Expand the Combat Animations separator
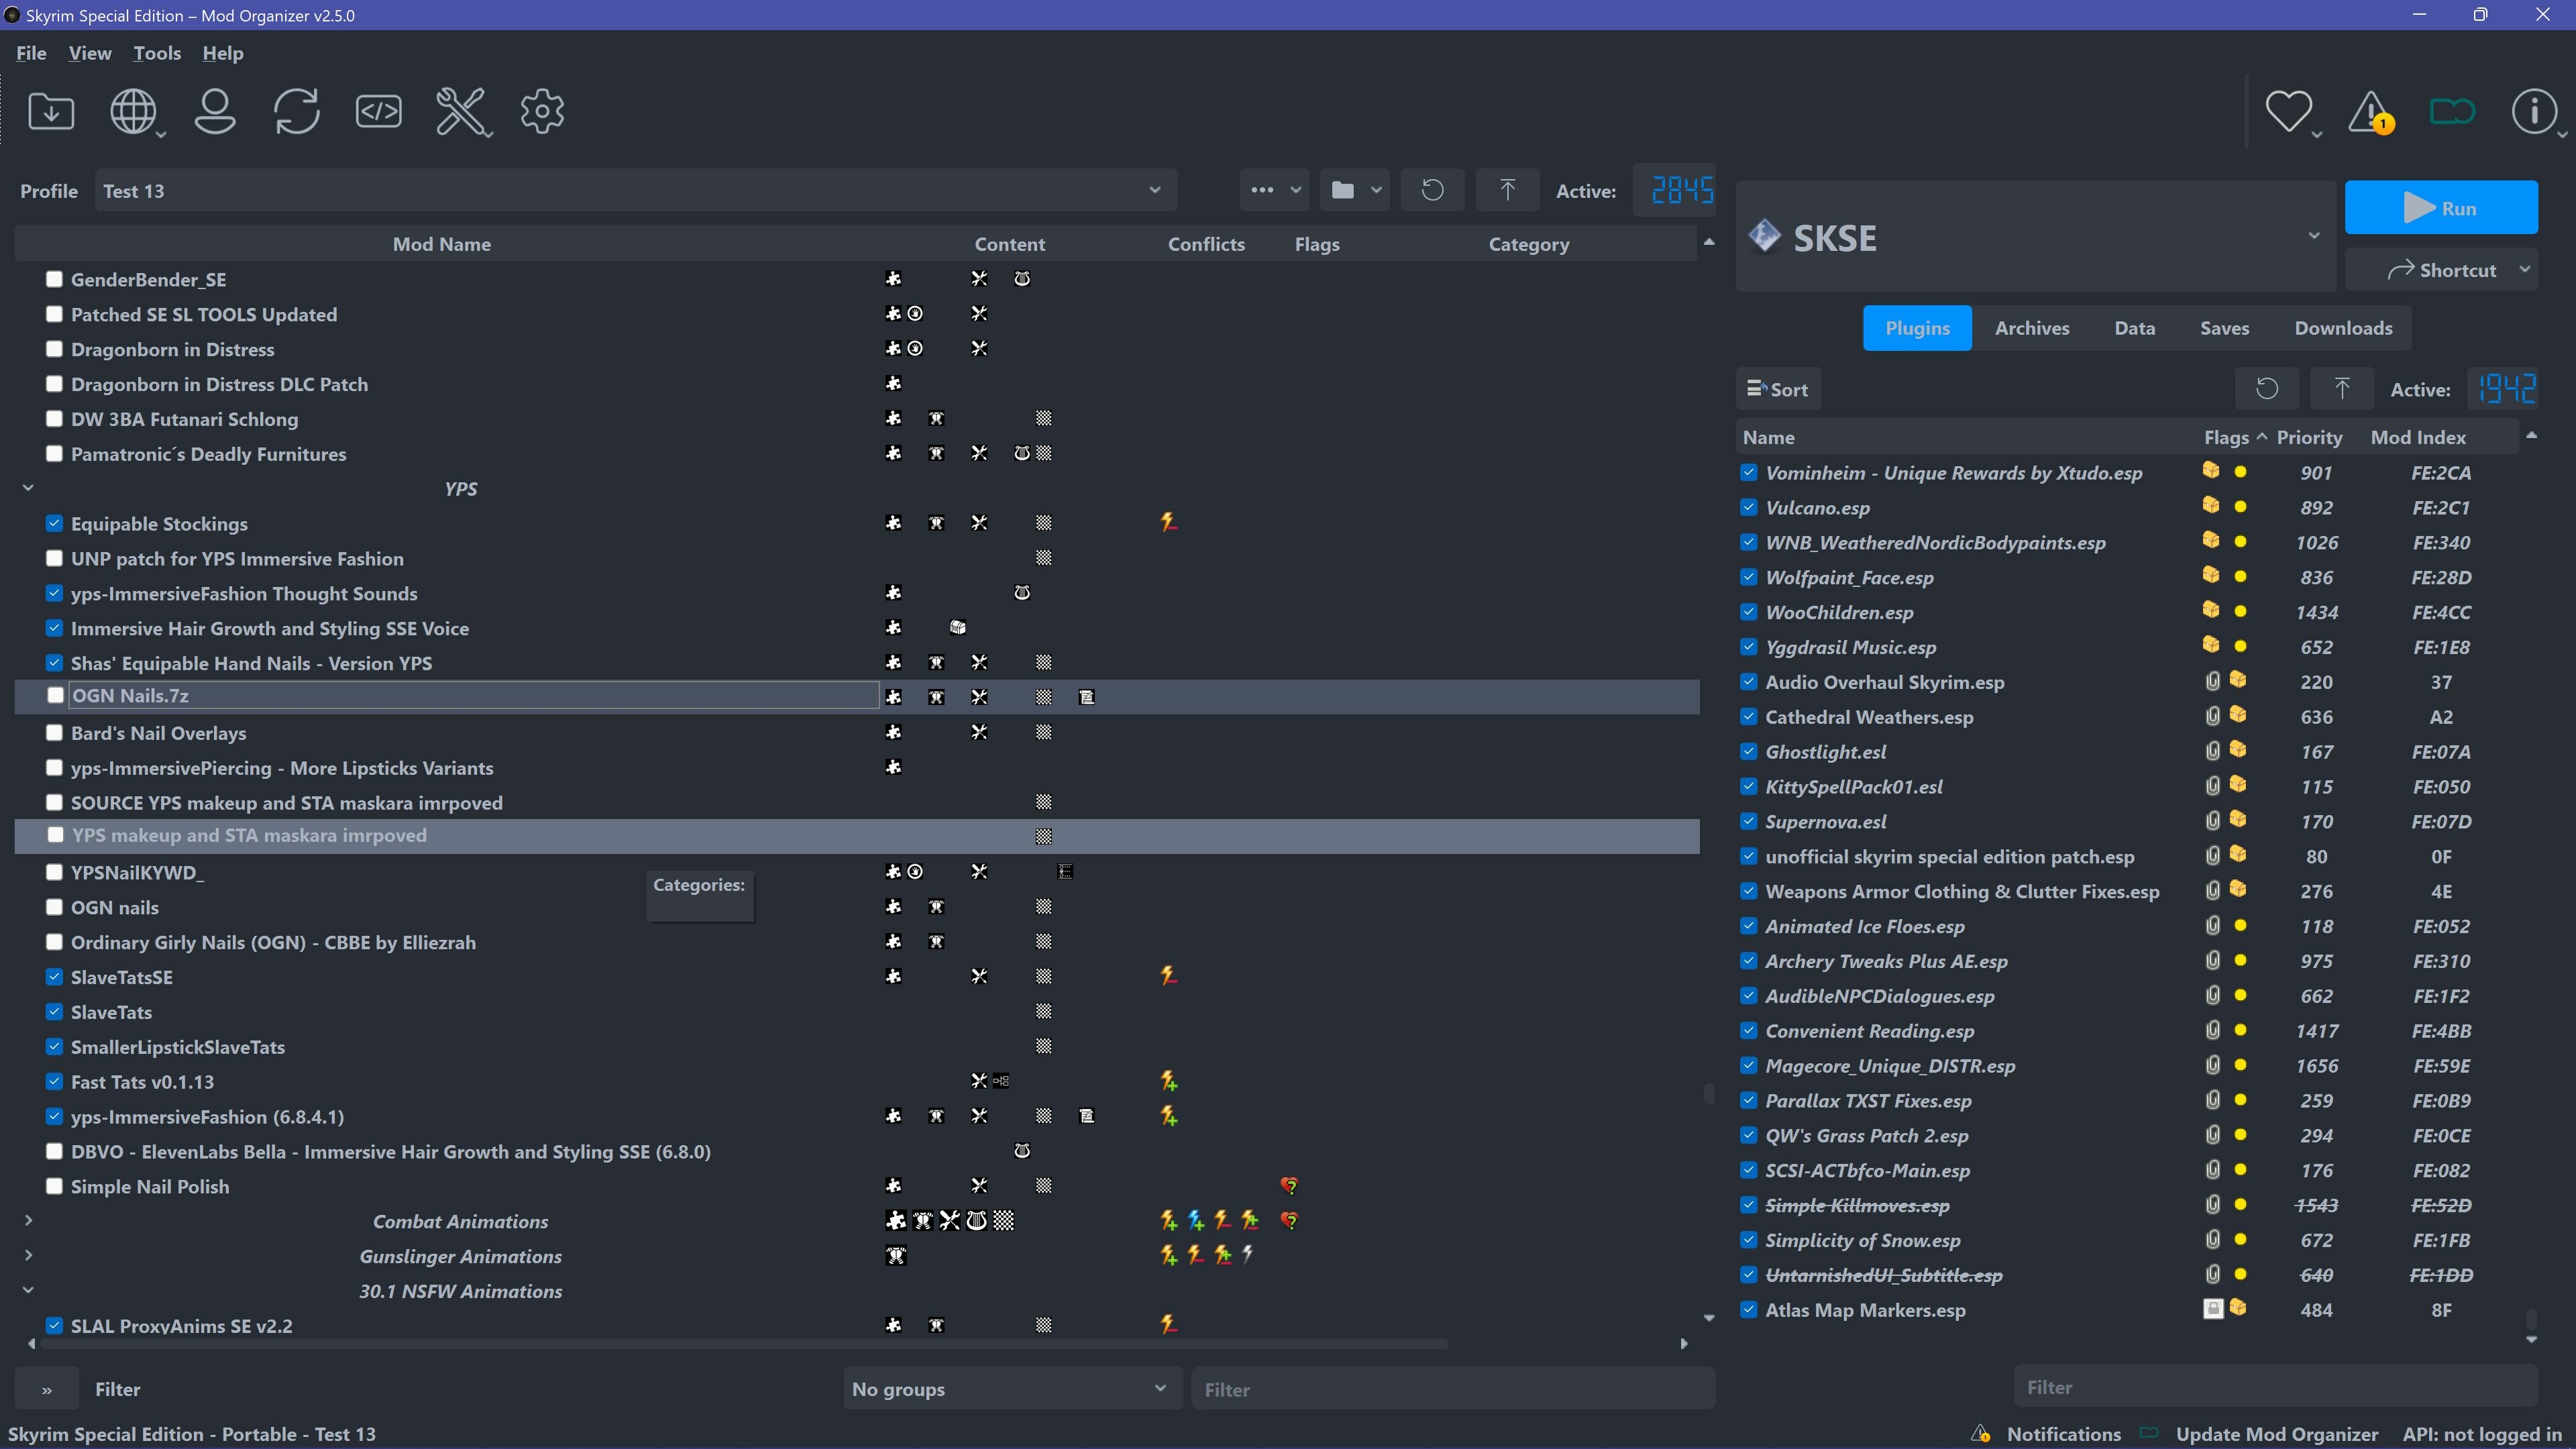This screenshot has width=2576, height=1449. tap(28, 1221)
